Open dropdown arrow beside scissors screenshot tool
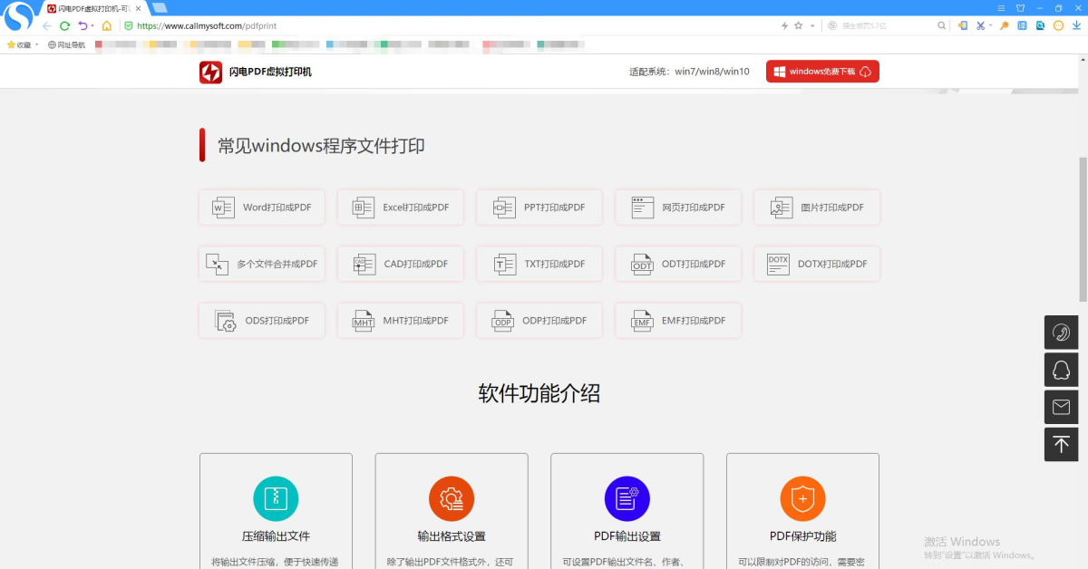This screenshot has height=569, width=1088. coord(990,26)
